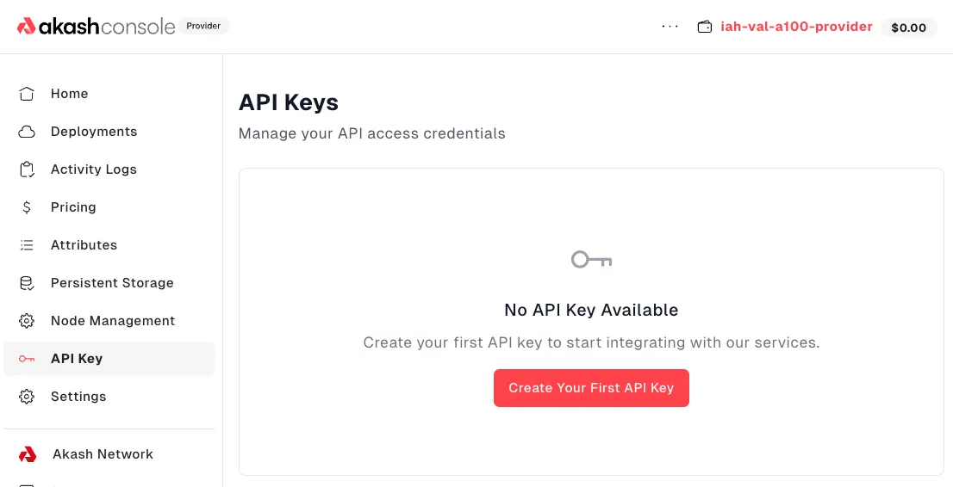953x487 pixels.
Task: Click the Akash Console logo
Action: [x=96, y=27]
